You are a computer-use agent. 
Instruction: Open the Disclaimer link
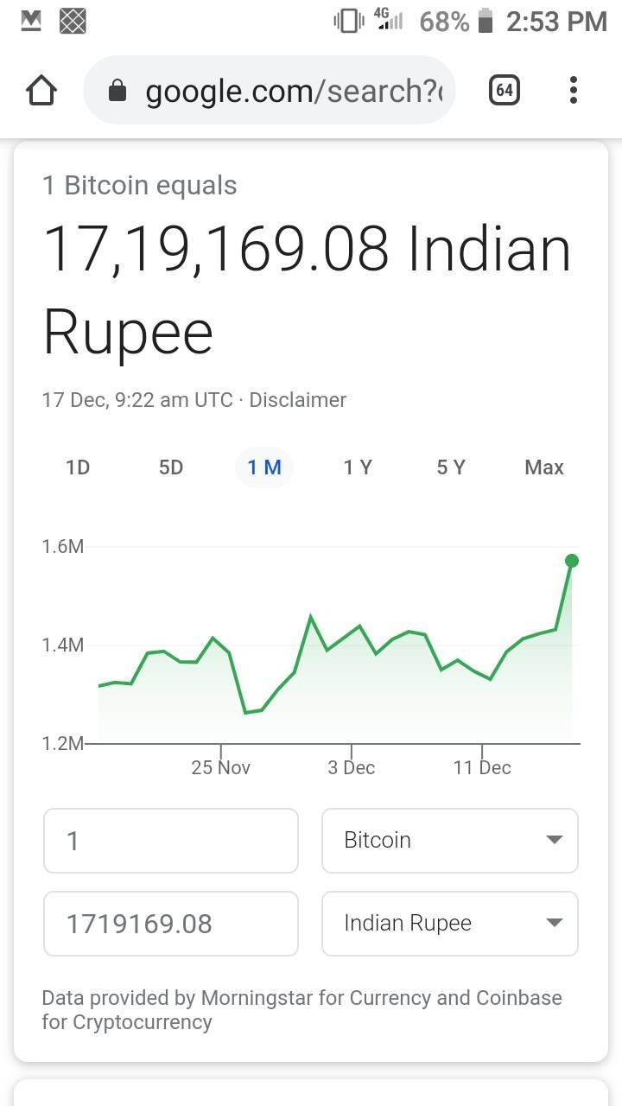tap(298, 400)
